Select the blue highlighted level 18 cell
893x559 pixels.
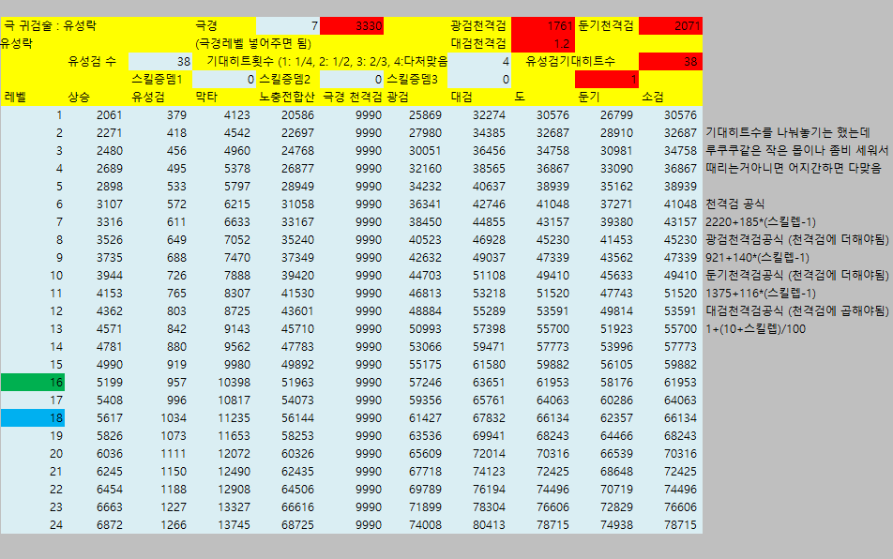coord(33,418)
